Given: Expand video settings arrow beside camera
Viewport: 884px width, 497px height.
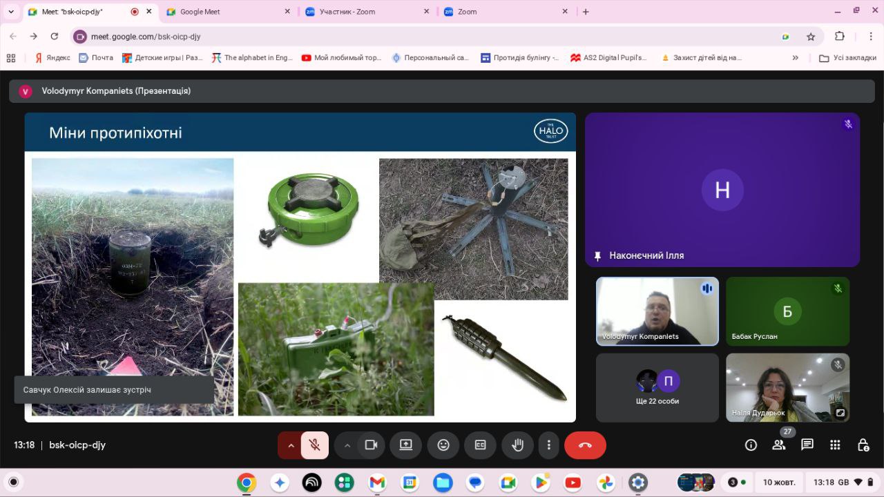Looking at the screenshot, I should click(347, 445).
